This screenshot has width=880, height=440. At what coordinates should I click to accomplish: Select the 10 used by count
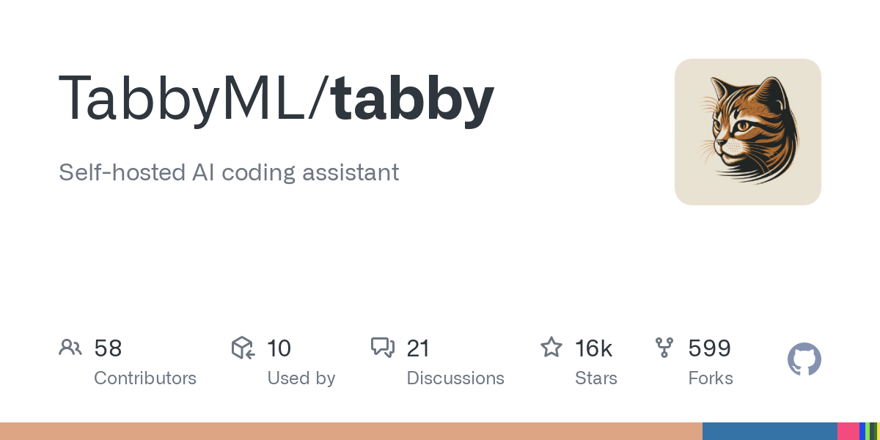279,348
